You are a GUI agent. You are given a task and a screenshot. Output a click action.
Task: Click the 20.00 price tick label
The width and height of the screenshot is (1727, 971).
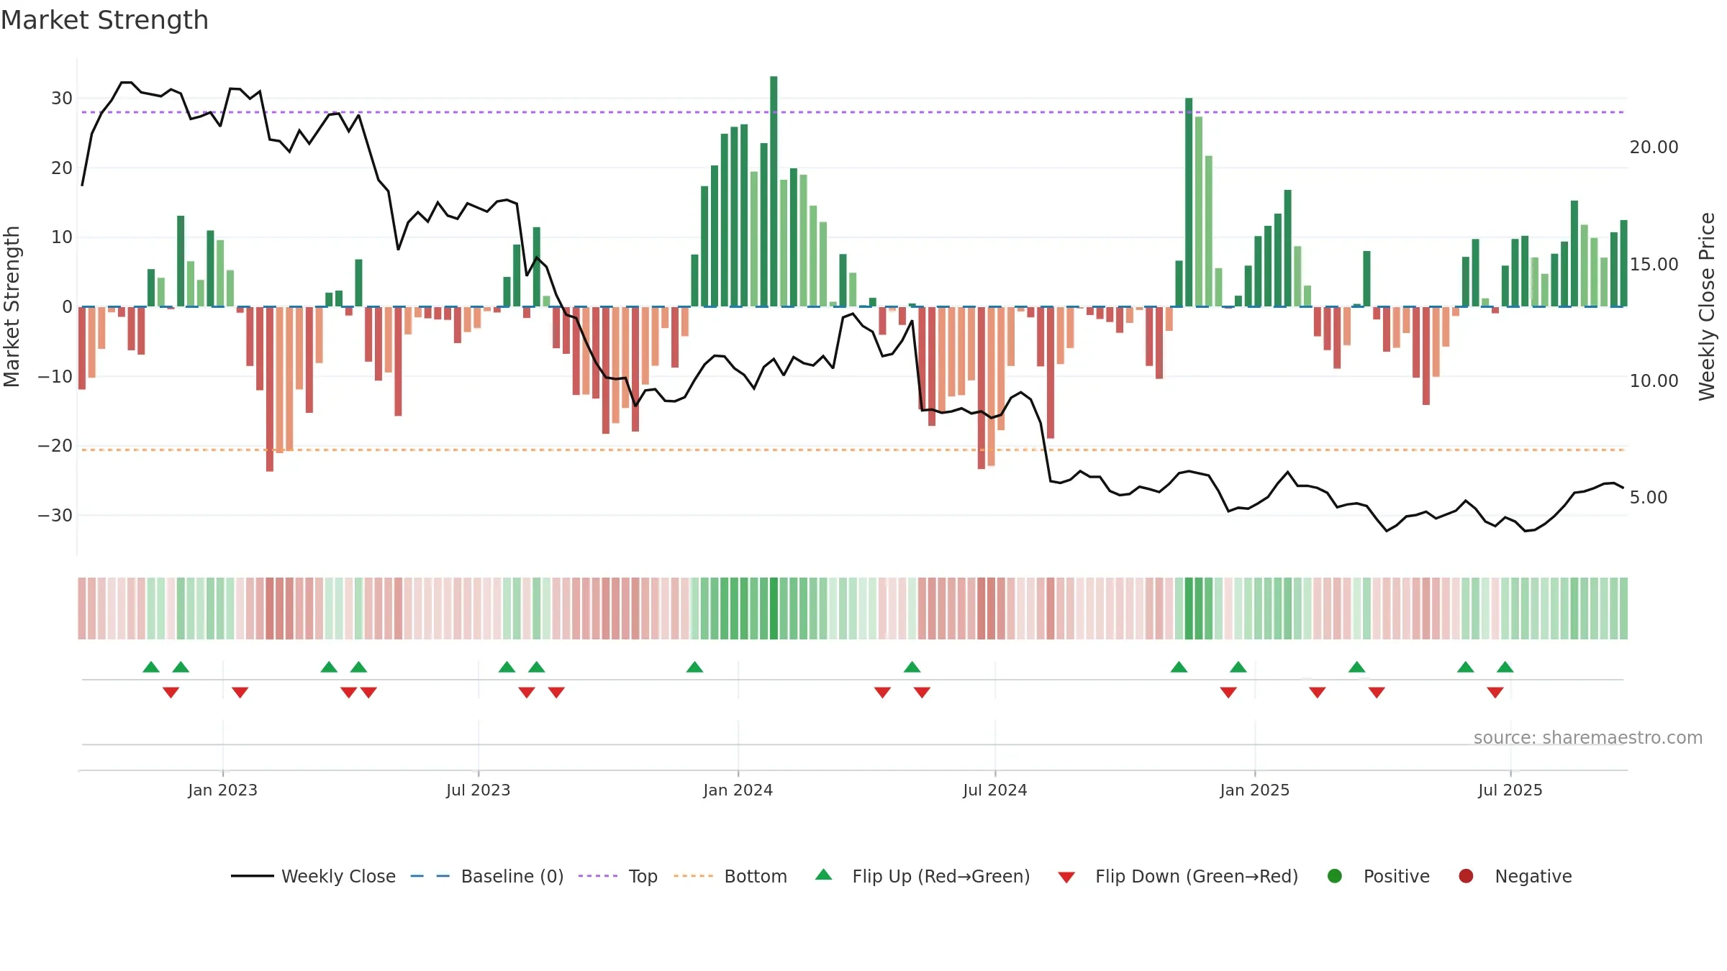pyautogui.click(x=1654, y=147)
